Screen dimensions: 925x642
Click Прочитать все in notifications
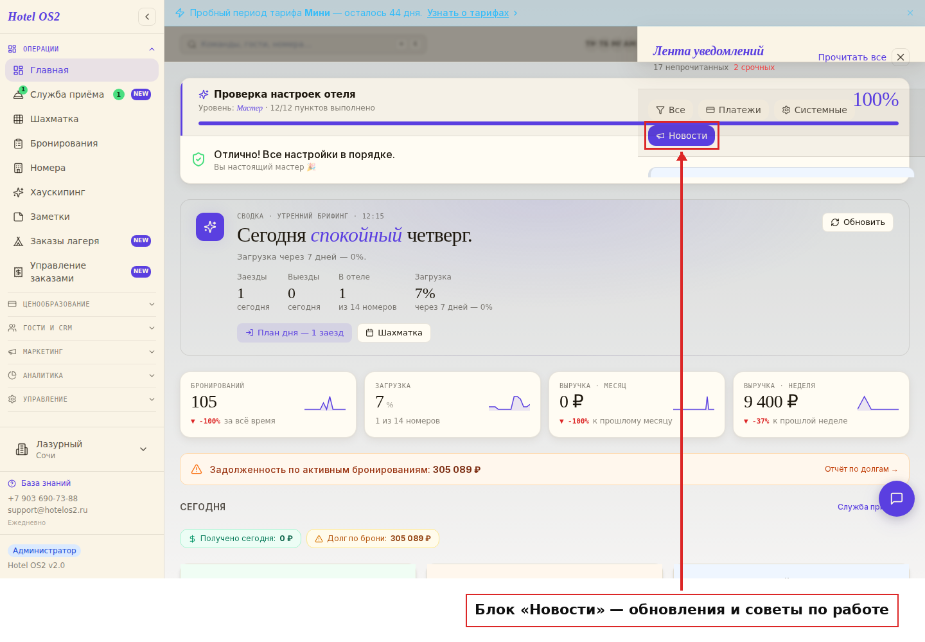852,57
